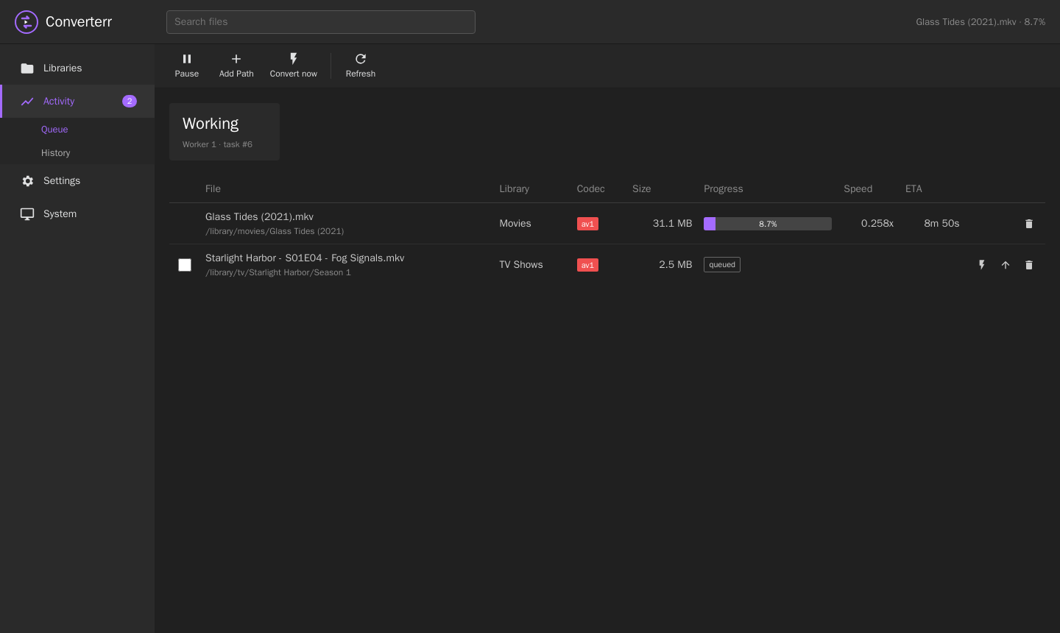Click the 31.1 MB size value

click(x=672, y=224)
